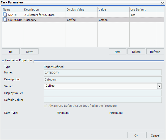The height and width of the screenshot is (140, 166).
Task: Create a parameter with New button
Action: (117, 52)
